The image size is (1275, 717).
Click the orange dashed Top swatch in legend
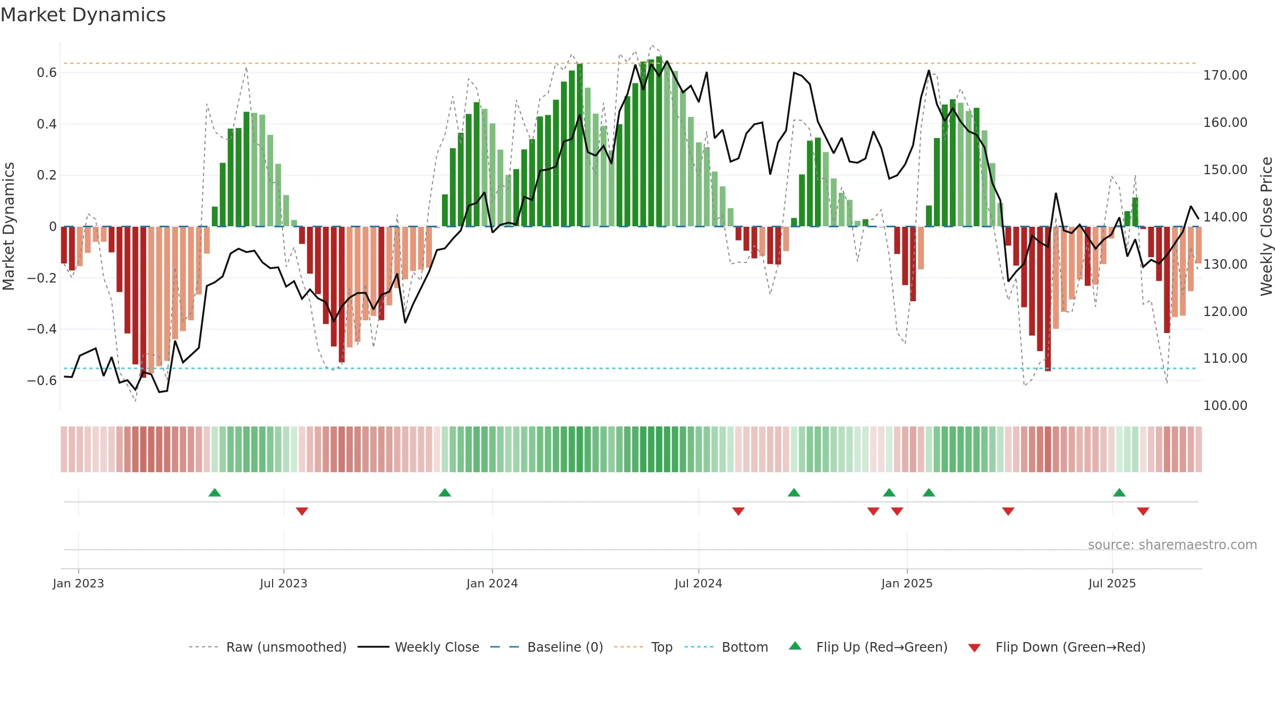[x=628, y=647]
